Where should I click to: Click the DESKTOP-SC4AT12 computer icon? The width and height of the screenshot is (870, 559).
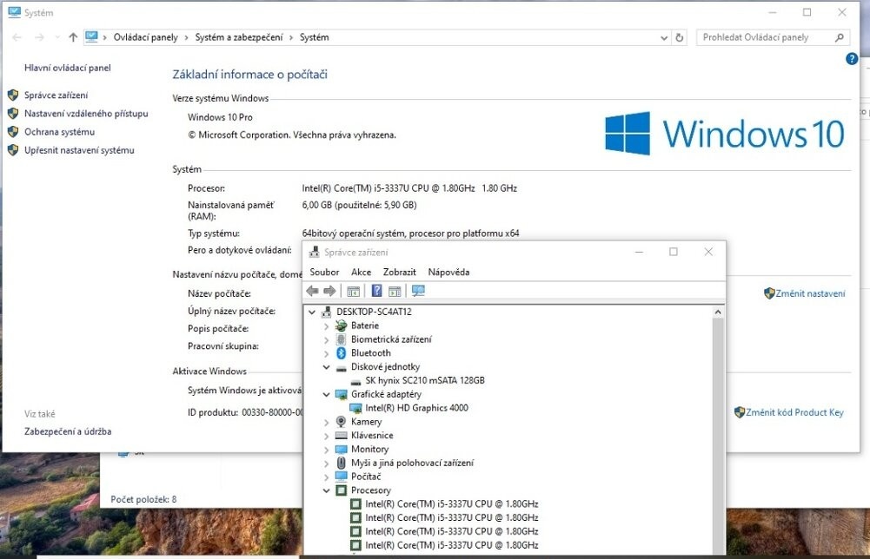[x=327, y=312]
